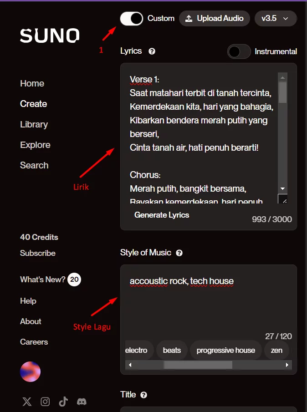Click the Title help question mark icon
Screen dimensions: 307x412
144,395
